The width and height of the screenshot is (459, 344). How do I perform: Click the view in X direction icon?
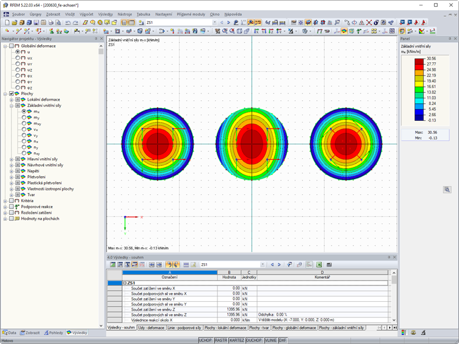pyautogui.click(x=257, y=31)
